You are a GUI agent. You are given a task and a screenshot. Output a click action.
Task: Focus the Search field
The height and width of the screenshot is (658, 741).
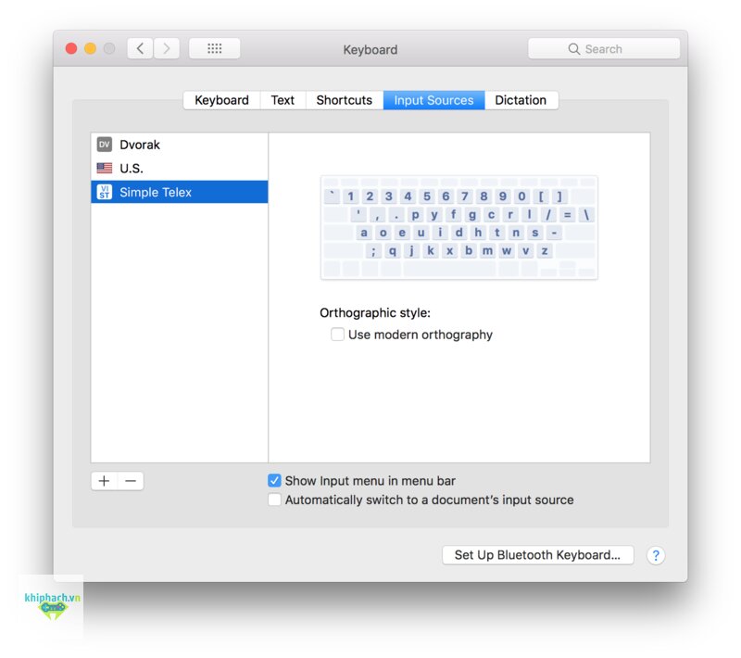[604, 49]
